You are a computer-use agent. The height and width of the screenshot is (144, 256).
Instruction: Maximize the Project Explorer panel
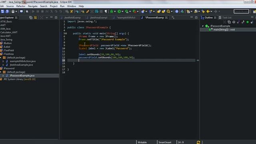coord(56,18)
